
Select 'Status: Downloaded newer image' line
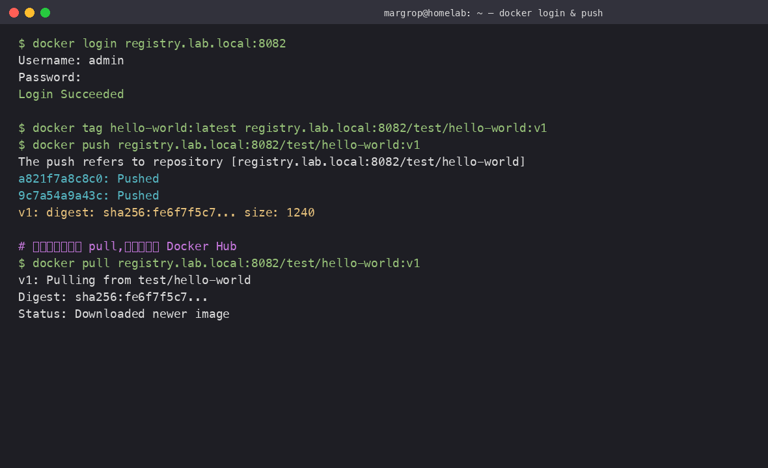tap(124, 314)
